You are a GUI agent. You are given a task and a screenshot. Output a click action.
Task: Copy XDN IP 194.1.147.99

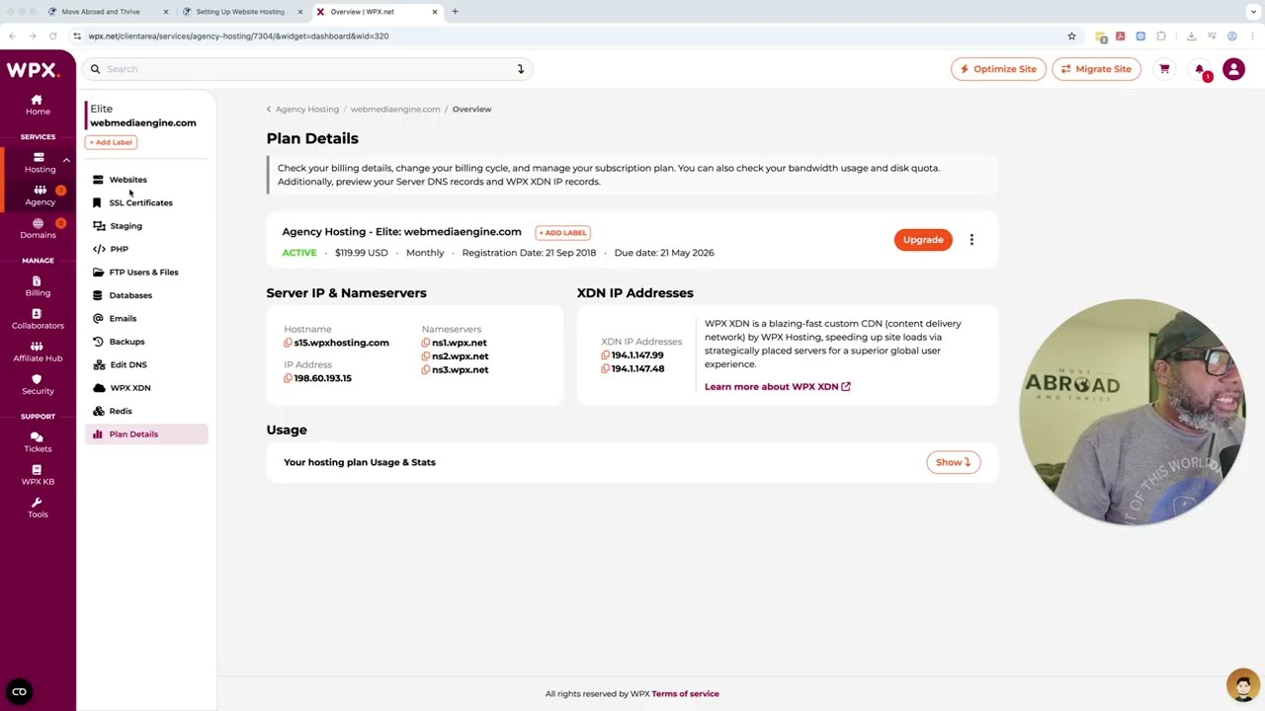tap(606, 355)
